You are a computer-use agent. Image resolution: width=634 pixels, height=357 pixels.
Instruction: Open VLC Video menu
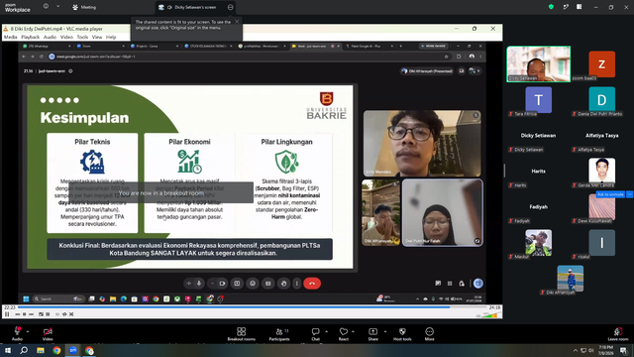pyautogui.click(x=66, y=37)
